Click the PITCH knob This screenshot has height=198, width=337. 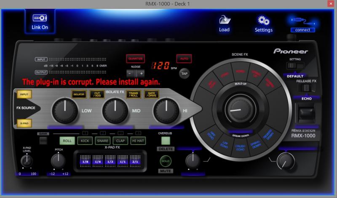pyautogui.click(x=58, y=161)
